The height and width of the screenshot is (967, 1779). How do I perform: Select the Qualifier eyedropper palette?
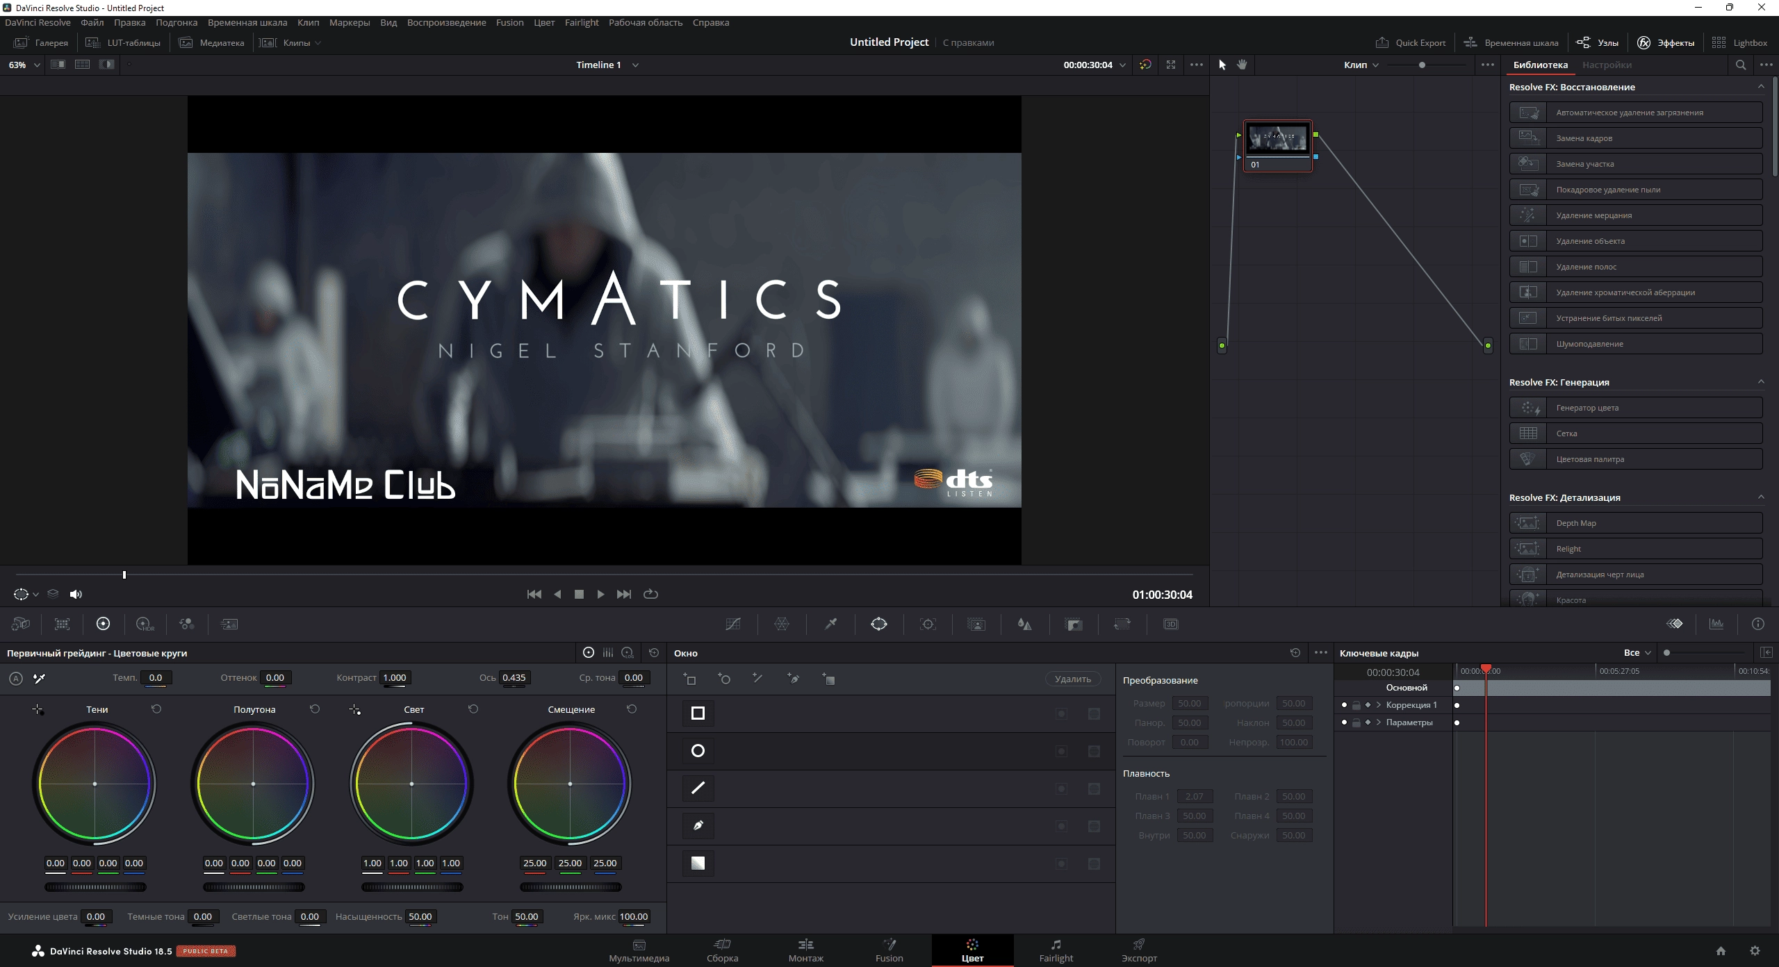point(830,624)
